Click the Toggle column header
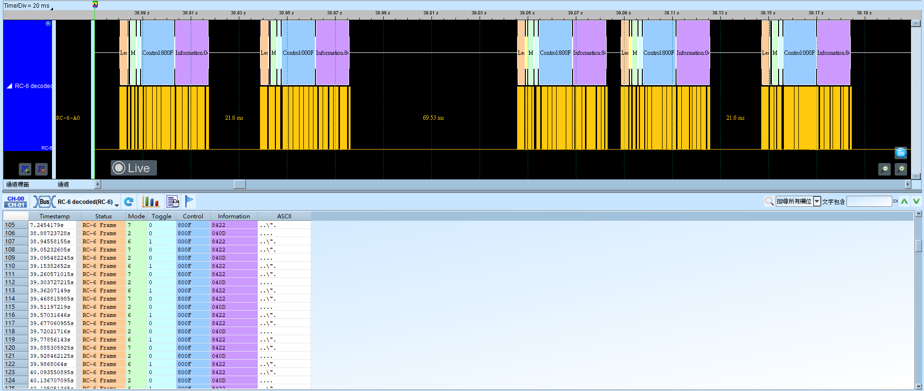 pyautogui.click(x=161, y=216)
